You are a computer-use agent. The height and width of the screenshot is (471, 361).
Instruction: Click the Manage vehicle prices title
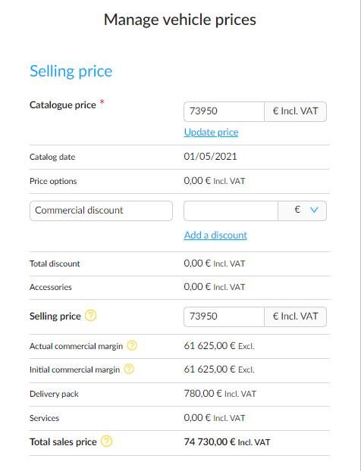180,20
